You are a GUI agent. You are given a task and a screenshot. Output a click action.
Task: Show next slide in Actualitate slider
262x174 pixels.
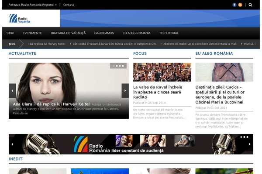tap(125, 91)
